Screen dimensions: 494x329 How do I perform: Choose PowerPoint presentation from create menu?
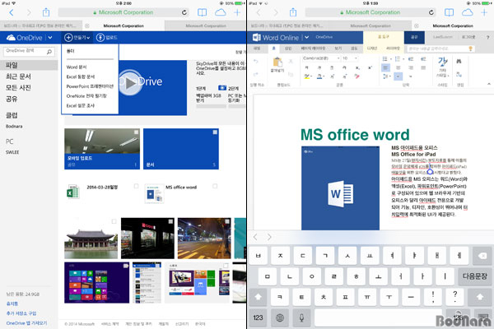click(x=90, y=86)
